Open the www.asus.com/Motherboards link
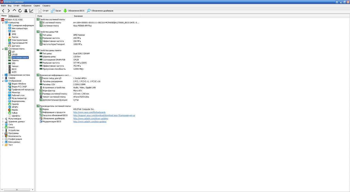350x192 pixels. pos(89,112)
